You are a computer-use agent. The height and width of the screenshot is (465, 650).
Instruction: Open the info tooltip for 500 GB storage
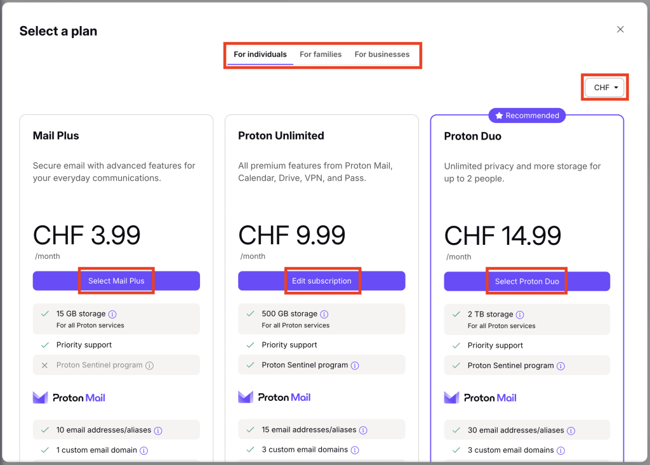(324, 314)
